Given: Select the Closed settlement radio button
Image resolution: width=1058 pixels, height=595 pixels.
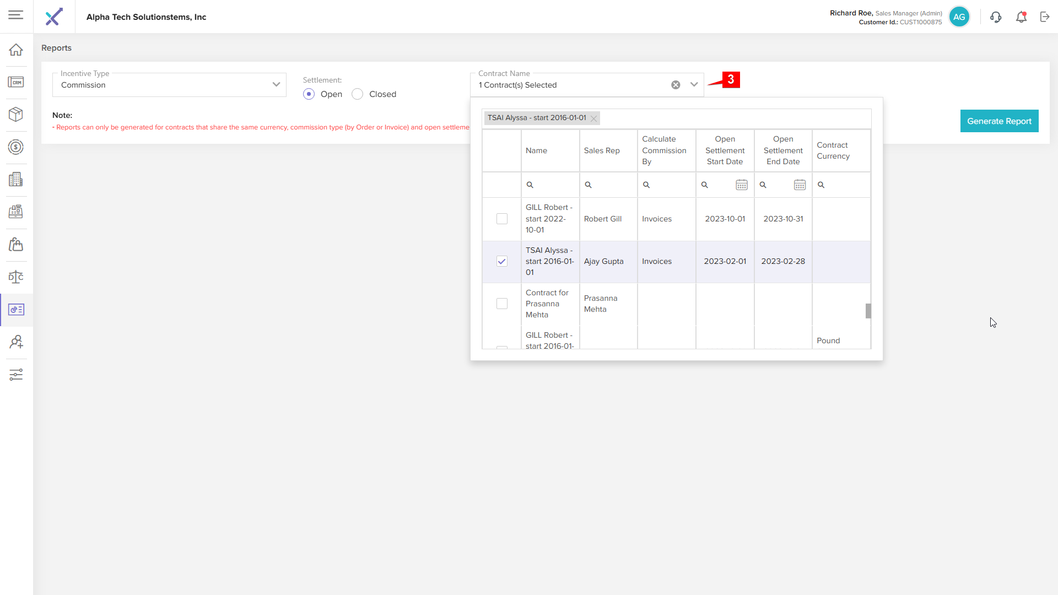Looking at the screenshot, I should point(358,94).
